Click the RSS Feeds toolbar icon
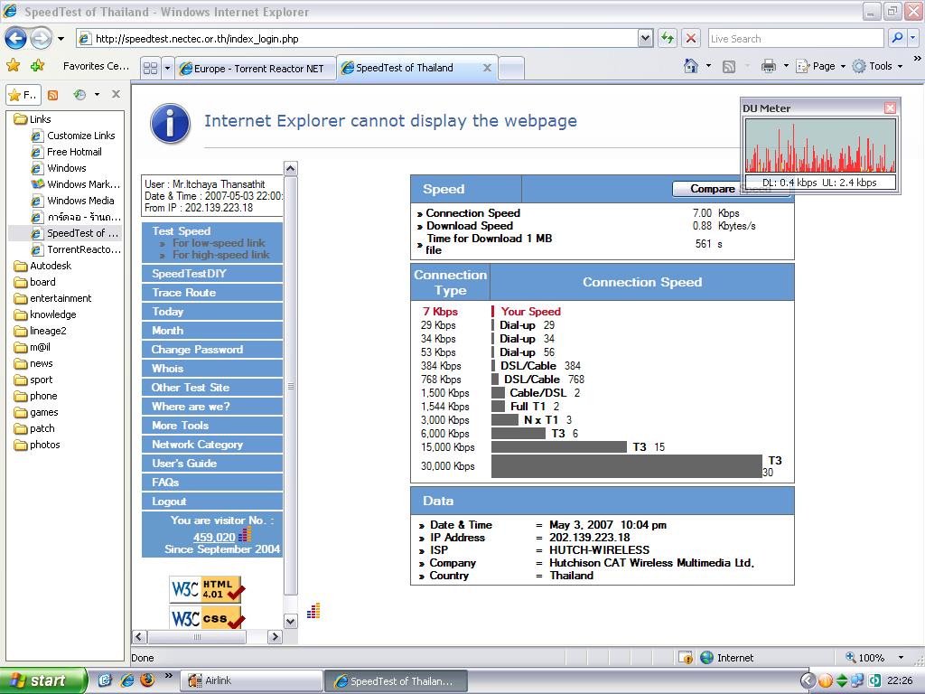This screenshot has height=694, width=925. [x=729, y=67]
